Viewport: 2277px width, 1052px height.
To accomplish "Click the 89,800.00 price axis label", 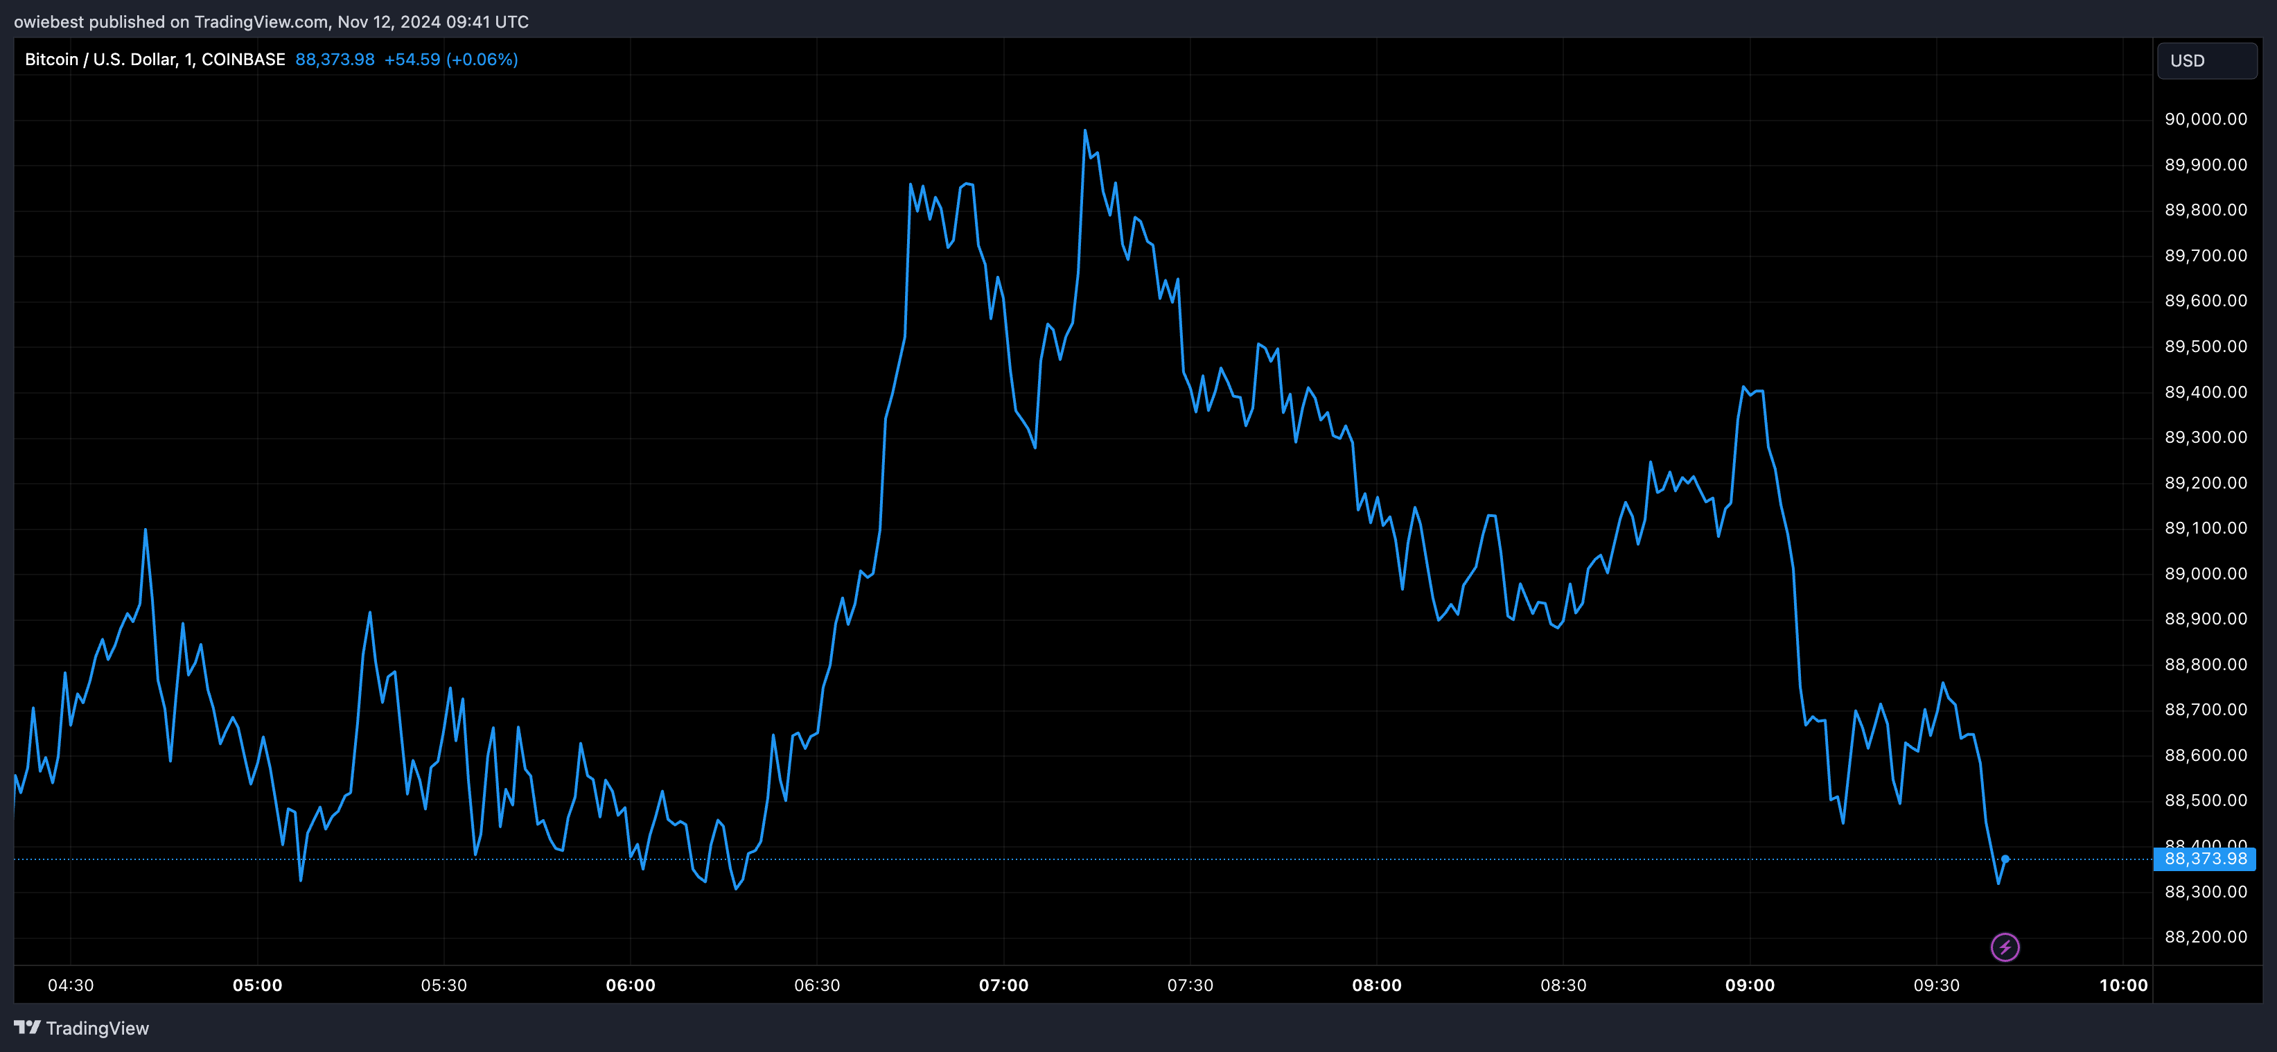I will (2206, 209).
